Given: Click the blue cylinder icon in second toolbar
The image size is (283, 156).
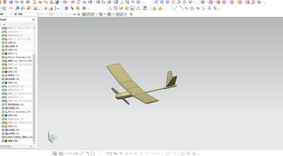Looking at the screenshot, I should [x=66, y=8].
